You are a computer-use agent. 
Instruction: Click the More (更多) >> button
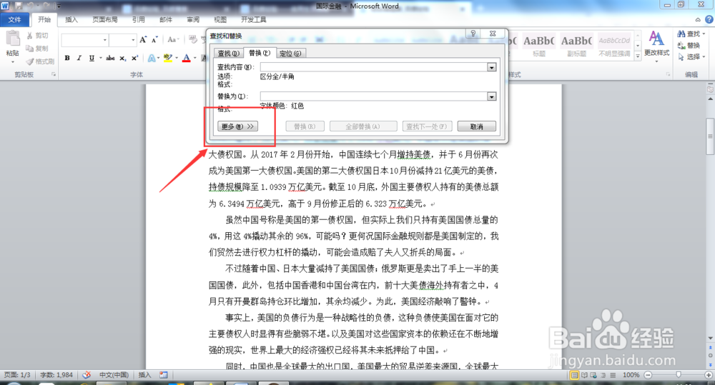click(x=238, y=126)
